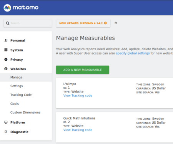The height and width of the screenshot is (144, 173).
Task: Expand the Diagnostic menu section
Action: 19,132
